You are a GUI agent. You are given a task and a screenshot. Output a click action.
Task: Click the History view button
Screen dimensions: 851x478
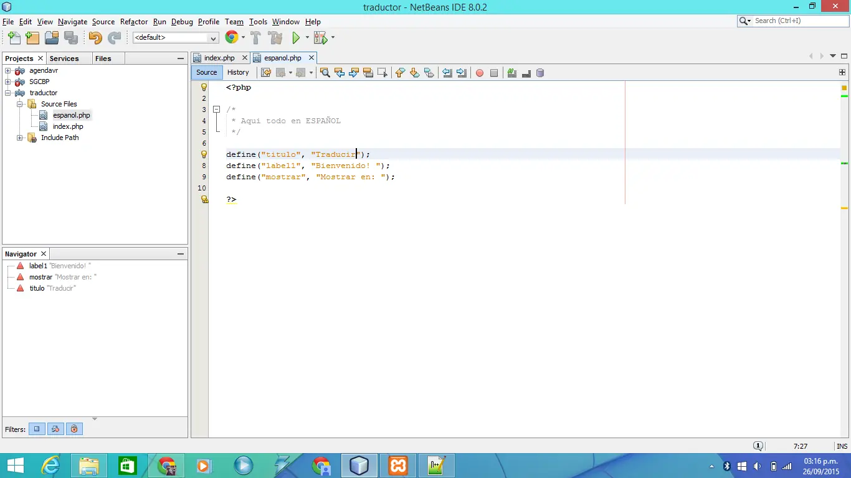pyautogui.click(x=239, y=72)
